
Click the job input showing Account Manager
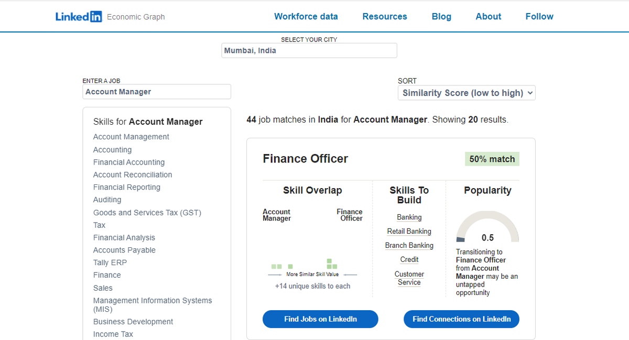(x=156, y=91)
